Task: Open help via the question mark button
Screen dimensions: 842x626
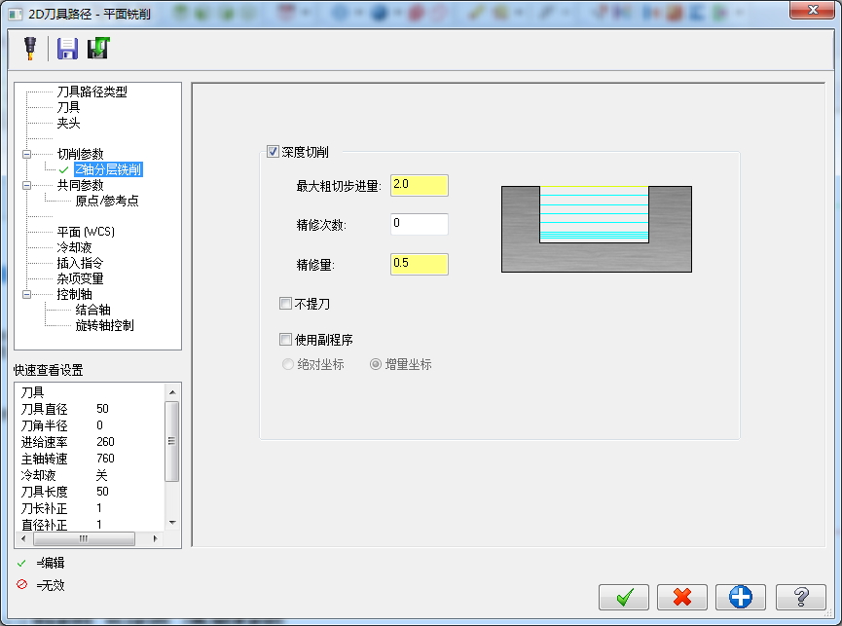Action: [798, 597]
